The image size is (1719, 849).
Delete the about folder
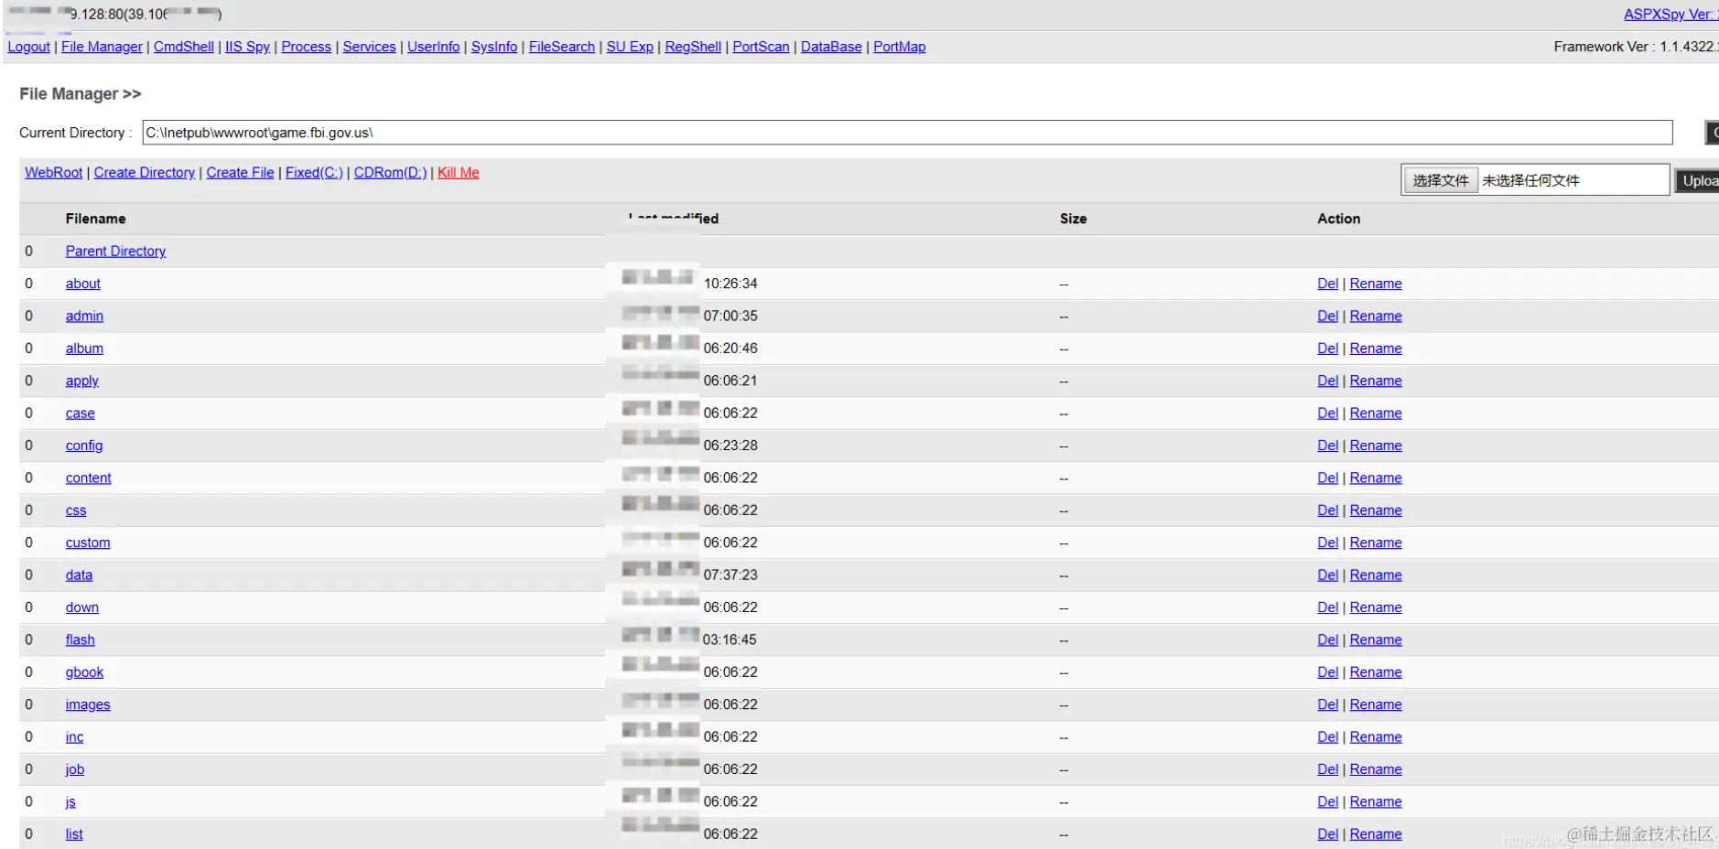coord(1327,284)
